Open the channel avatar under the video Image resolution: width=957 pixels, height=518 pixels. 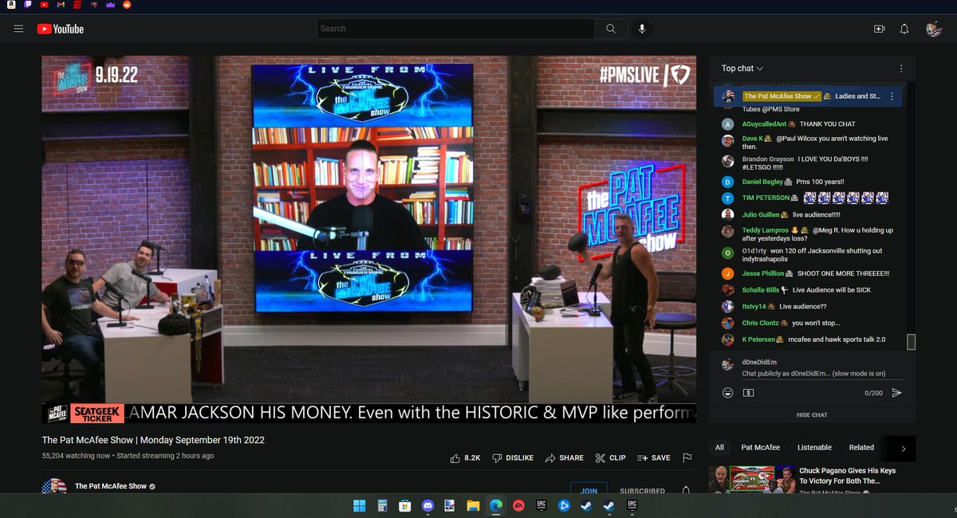click(x=54, y=487)
